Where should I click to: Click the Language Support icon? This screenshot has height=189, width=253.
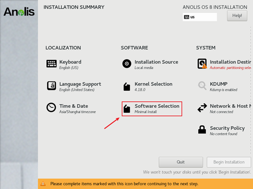tap(52, 86)
